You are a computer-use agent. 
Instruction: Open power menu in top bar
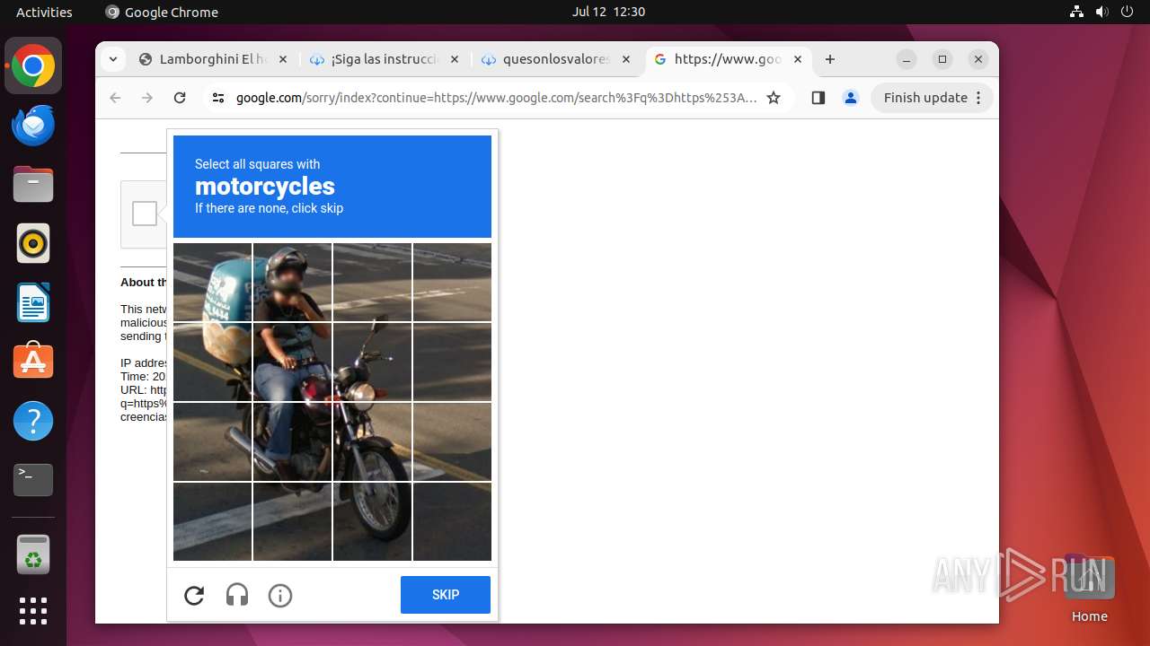pyautogui.click(x=1128, y=12)
